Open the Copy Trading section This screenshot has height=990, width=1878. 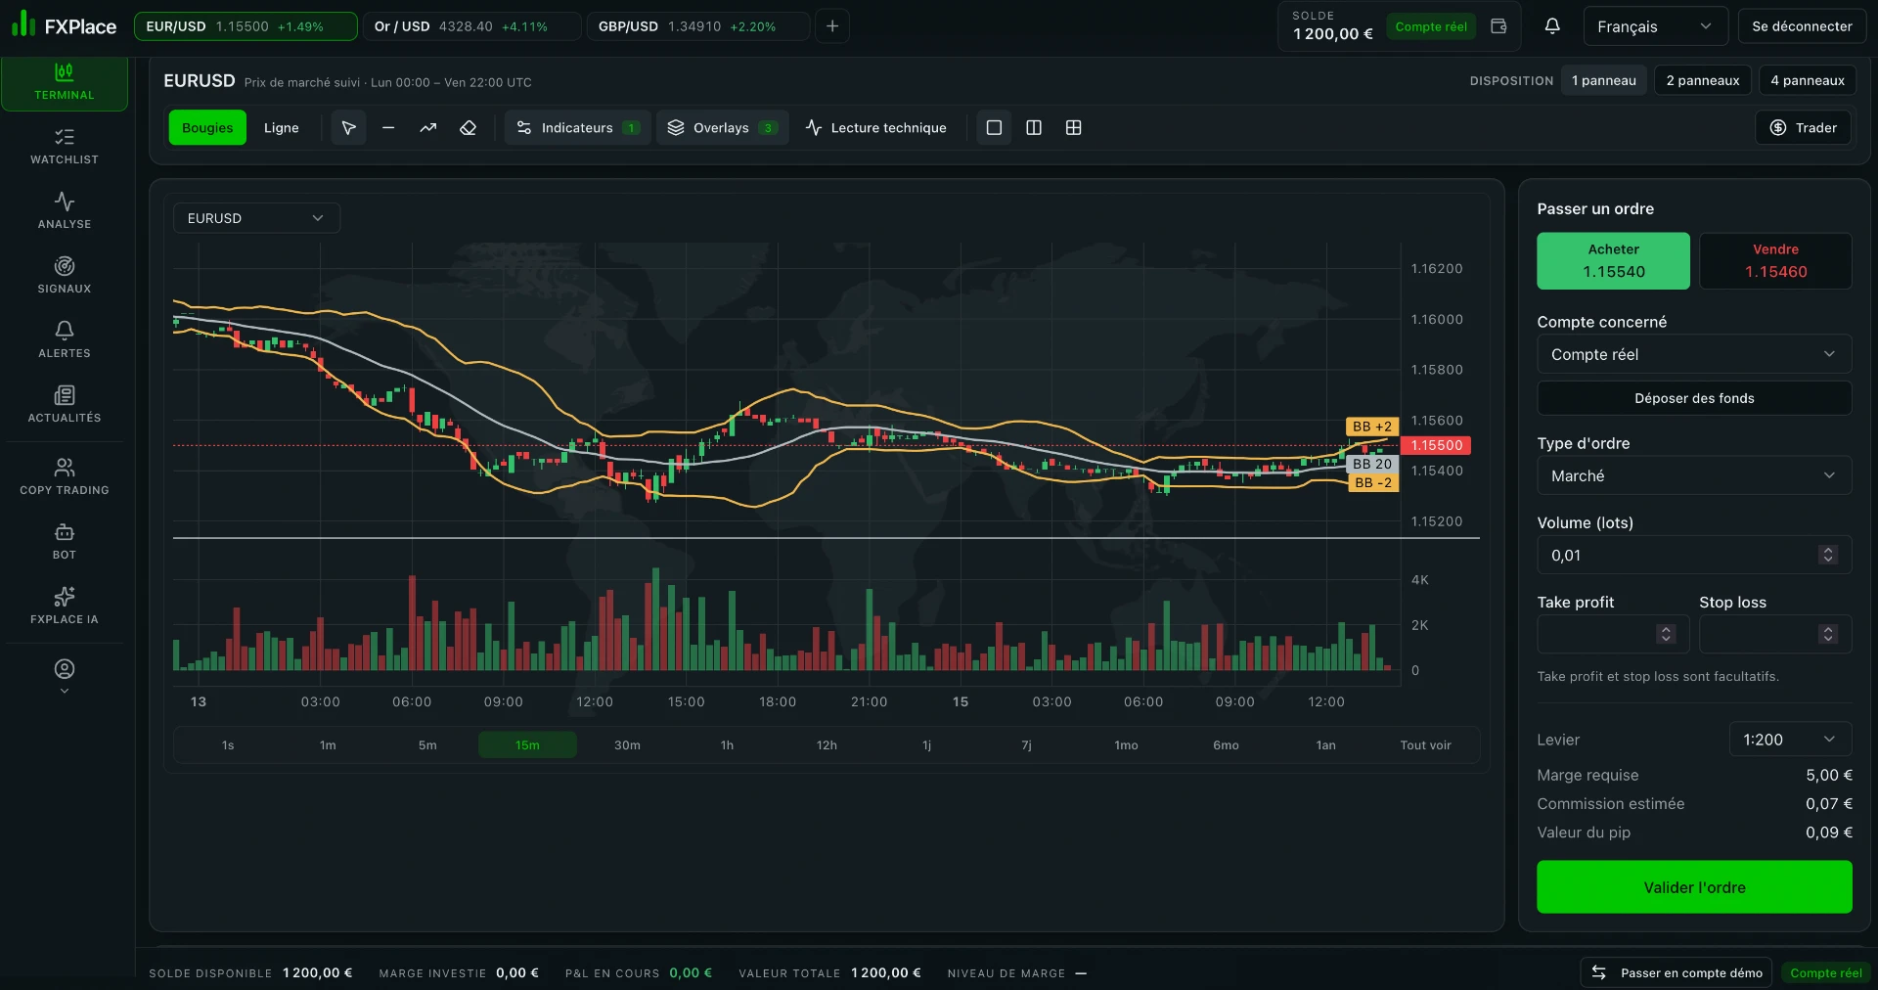click(65, 476)
